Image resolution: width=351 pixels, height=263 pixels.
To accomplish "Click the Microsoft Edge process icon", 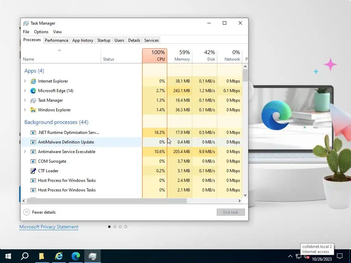I will point(33,91).
